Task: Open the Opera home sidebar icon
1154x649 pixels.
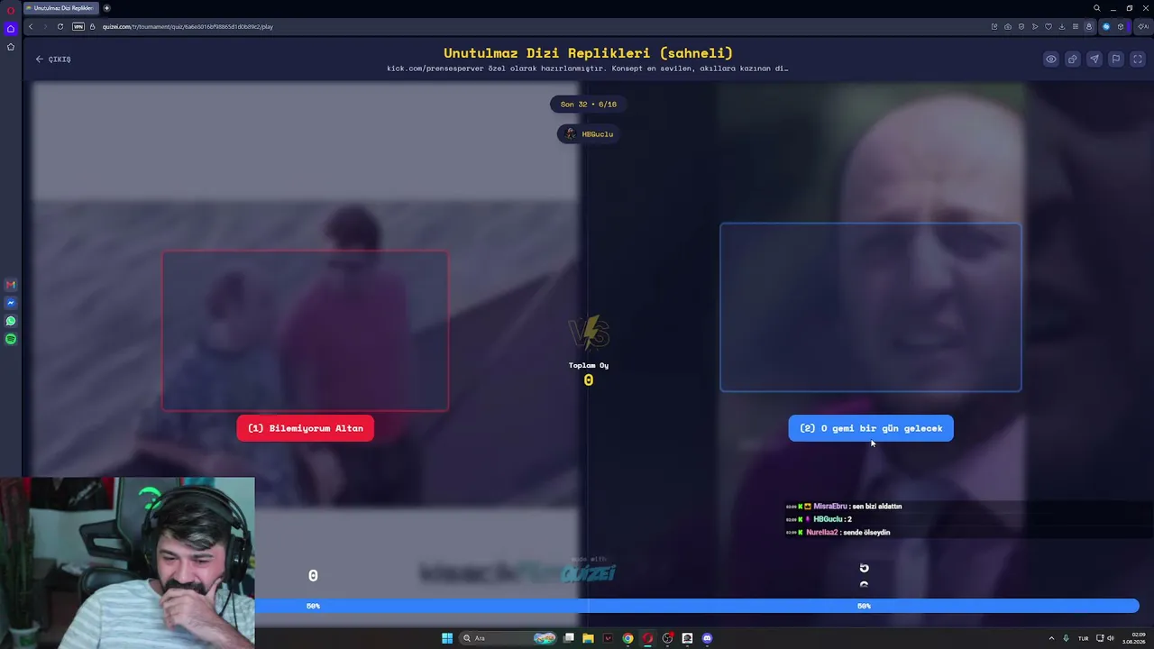Action: [11, 29]
